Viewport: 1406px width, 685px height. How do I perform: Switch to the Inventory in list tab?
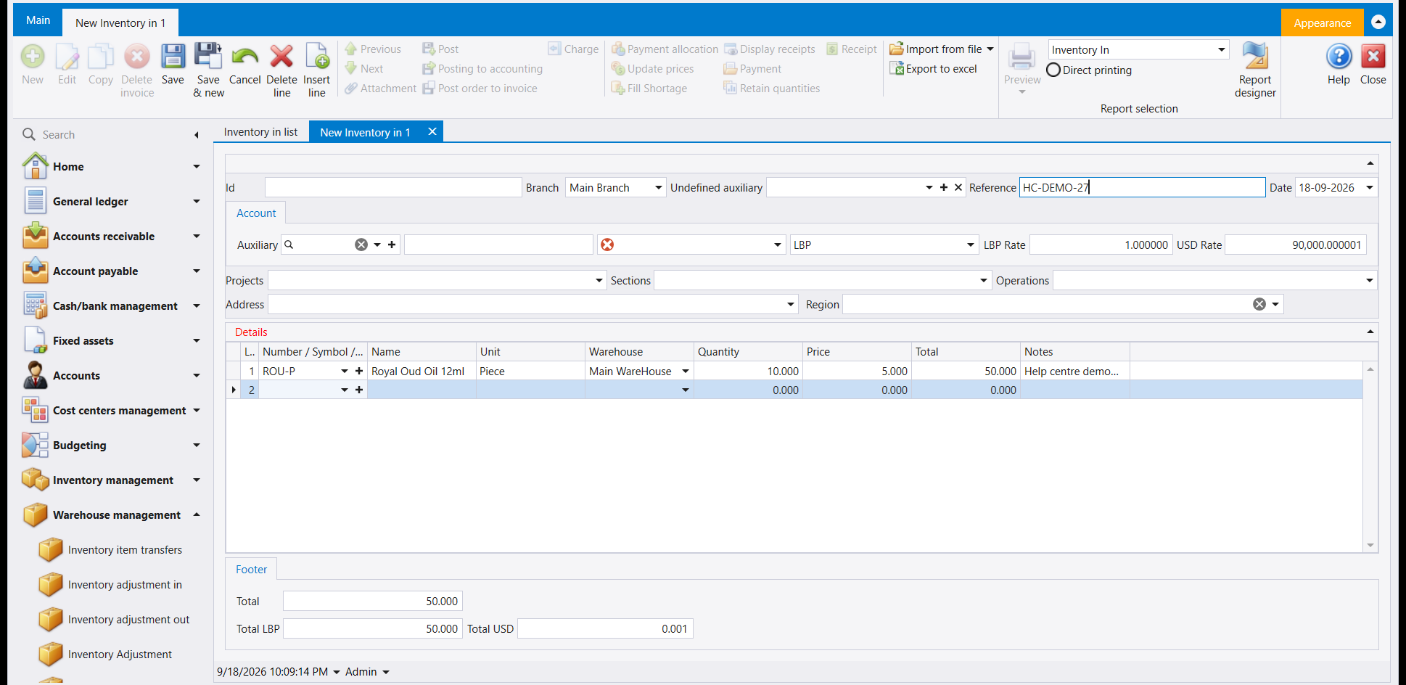pyautogui.click(x=260, y=132)
